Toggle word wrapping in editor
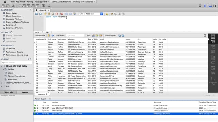 [123, 14]
